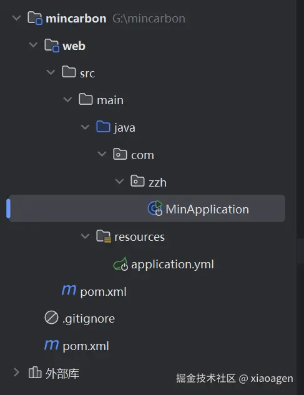304x395 pixels.
Task: Collapse the mincarbon root node
Action: [x=17, y=18]
